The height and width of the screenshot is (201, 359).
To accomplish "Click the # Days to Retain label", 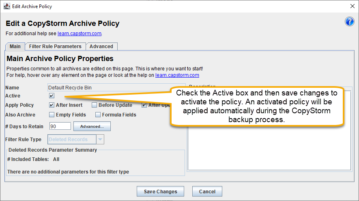I will pos(24,127).
